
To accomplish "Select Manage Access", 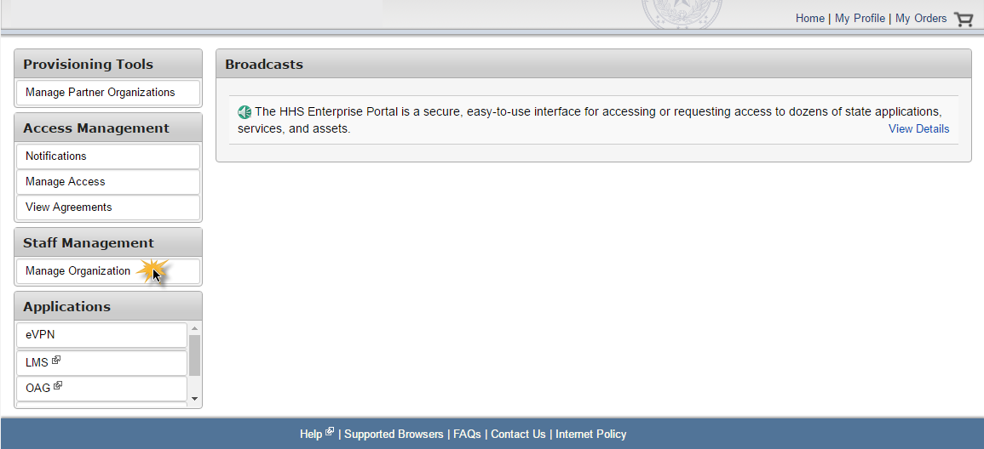I will (x=108, y=182).
